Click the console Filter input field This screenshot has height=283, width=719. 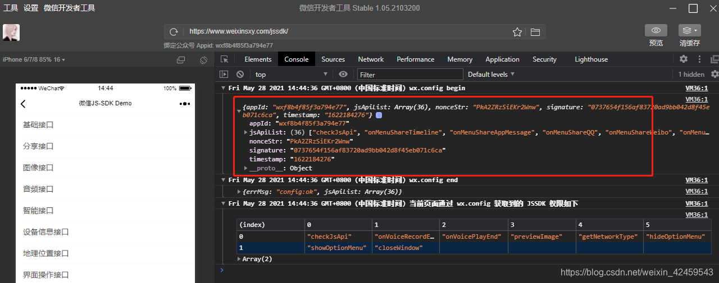[x=410, y=74]
